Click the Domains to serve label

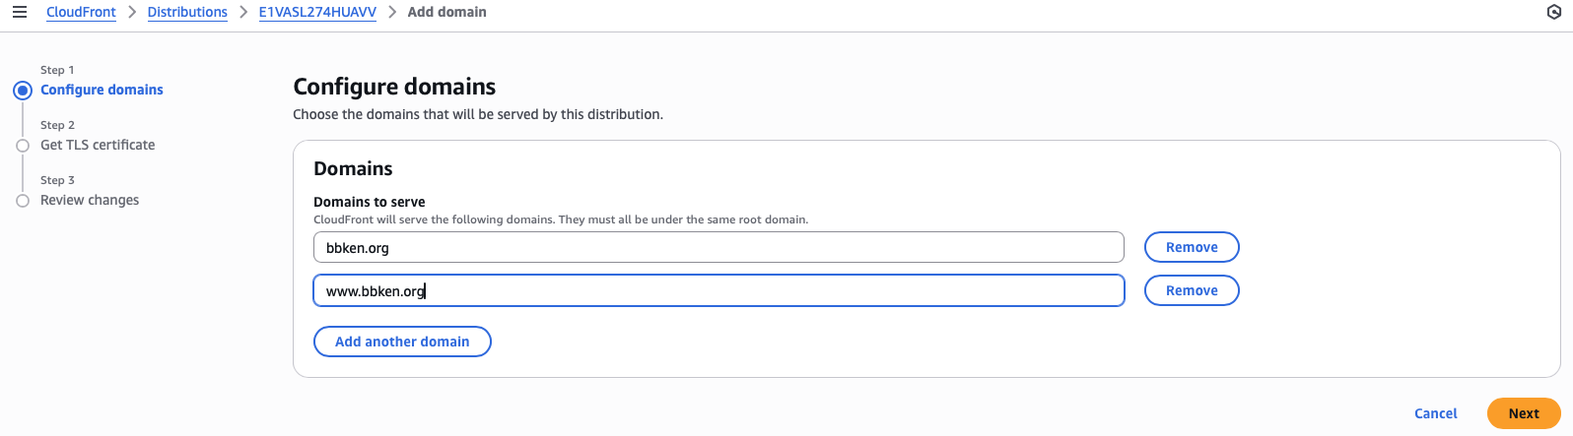[370, 202]
